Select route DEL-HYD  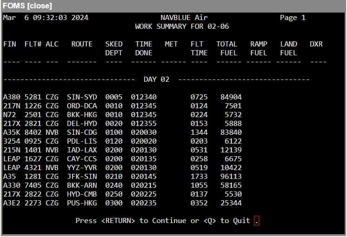(82, 124)
